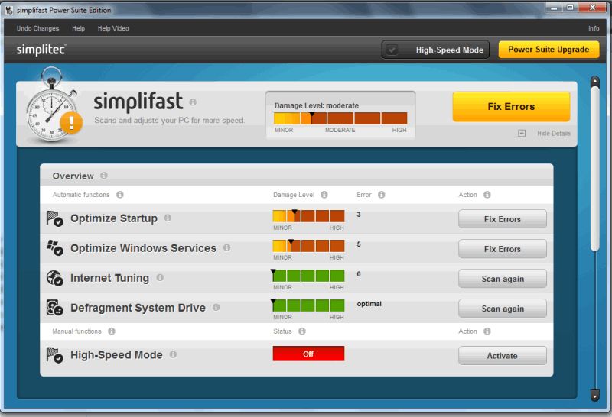Click the Internet Tuning globe icon
Screen dimensions: 612x417
(x=54, y=278)
